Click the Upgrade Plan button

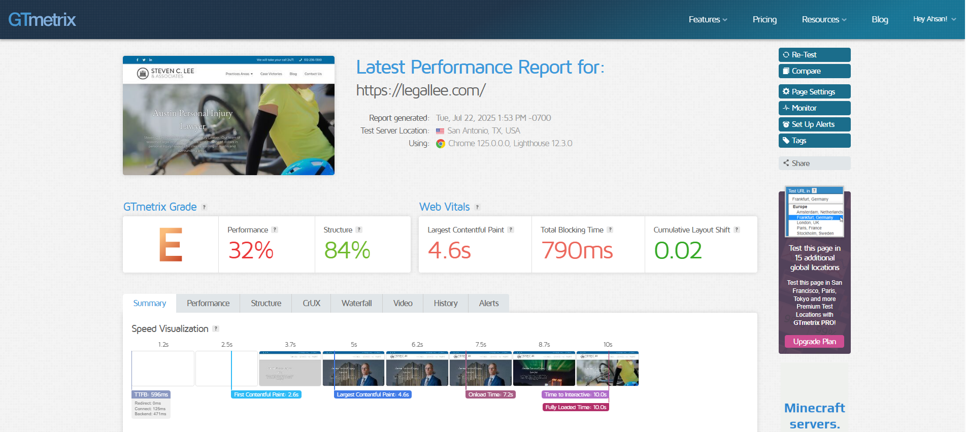tap(814, 342)
